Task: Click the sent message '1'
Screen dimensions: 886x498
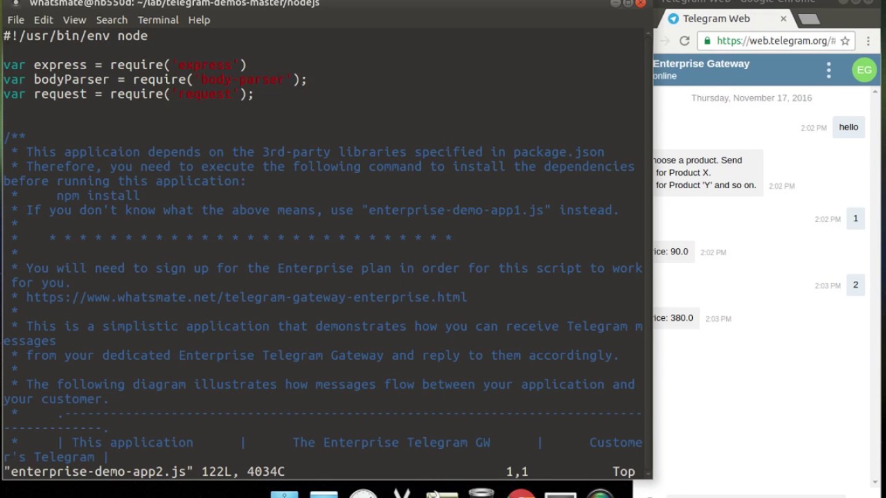Action: point(856,219)
